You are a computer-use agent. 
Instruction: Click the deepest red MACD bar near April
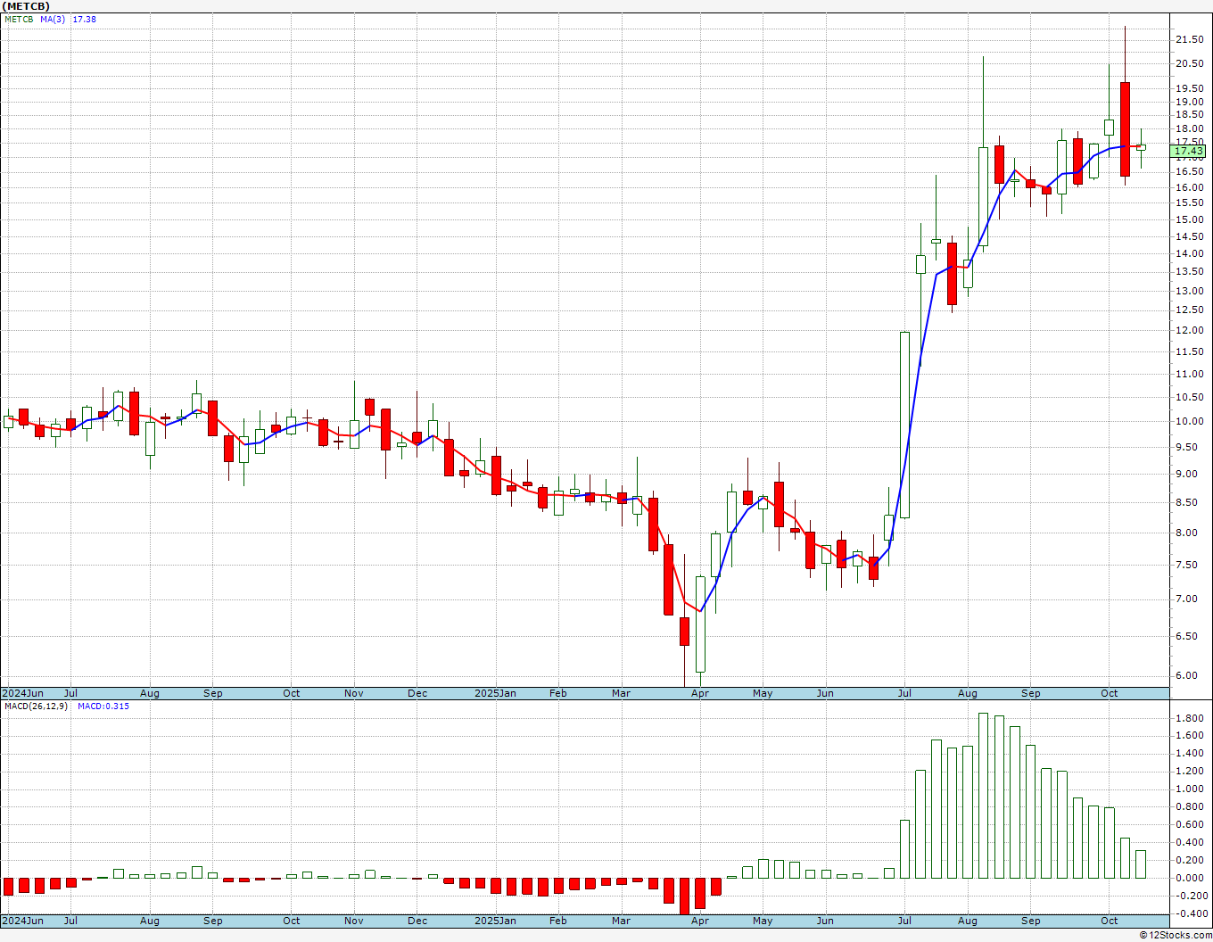pyautogui.click(x=685, y=897)
